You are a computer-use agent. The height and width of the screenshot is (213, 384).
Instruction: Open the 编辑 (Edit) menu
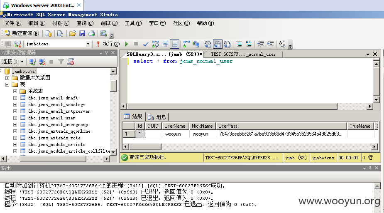tap(37, 23)
